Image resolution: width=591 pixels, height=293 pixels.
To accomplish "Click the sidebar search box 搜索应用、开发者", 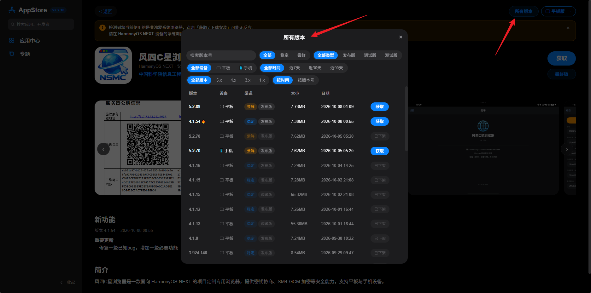I will [x=41, y=24].
